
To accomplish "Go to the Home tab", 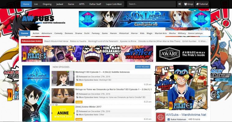I will [26, 4].
